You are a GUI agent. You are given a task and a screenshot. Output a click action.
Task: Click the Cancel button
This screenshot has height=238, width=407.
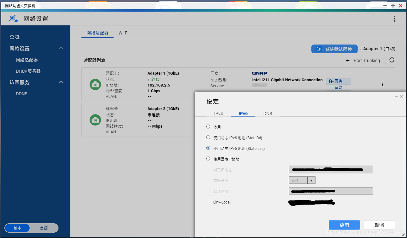[379, 225]
